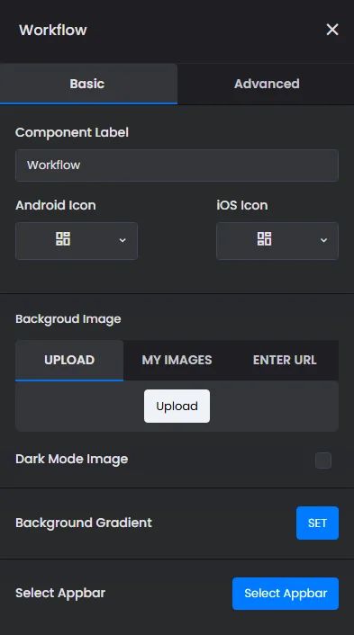
Task: Close the Workflow panel with the X
Action: click(x=332, y=30)
